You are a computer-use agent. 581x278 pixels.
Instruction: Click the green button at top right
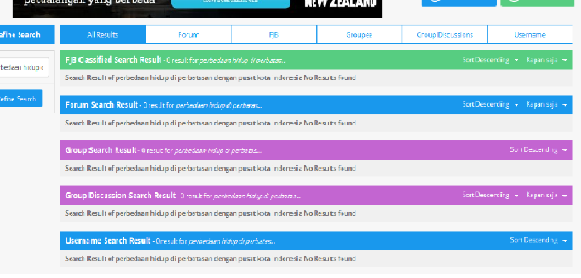tap(537, 3)
